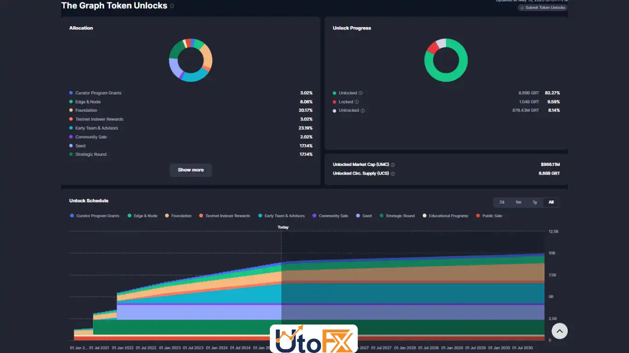Click the info icon next to Unlocked

pos(361,93)
